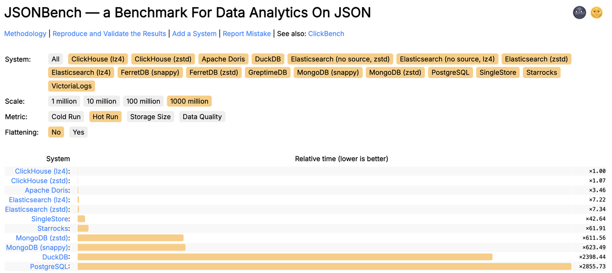
Task: Select All systems filter
Action: (x=55, y=59)
